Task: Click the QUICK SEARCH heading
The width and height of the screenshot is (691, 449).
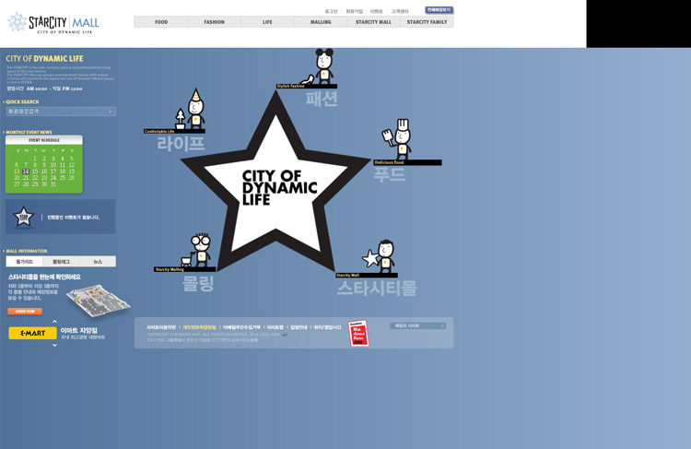Action: [22, 102]
